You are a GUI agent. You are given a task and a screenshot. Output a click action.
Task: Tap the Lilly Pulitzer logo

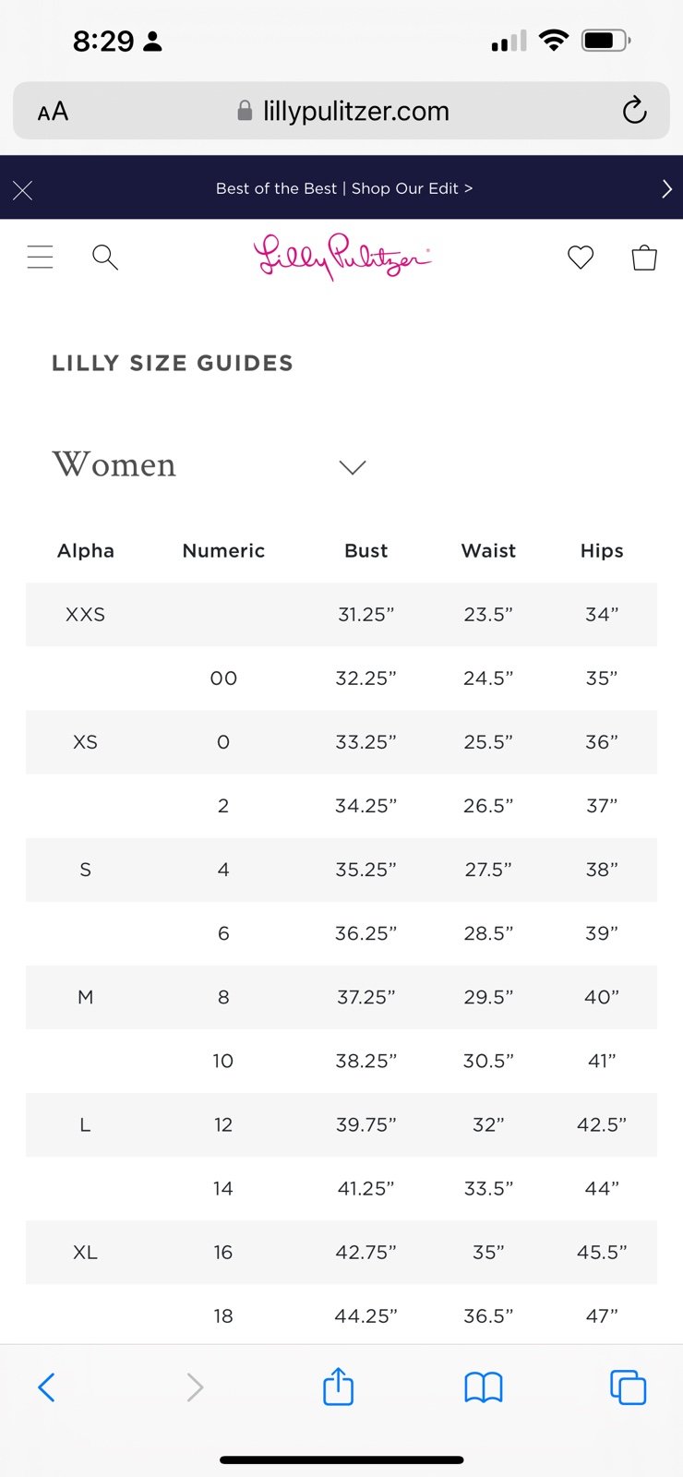pyautogui.click(x=342, y=257)
